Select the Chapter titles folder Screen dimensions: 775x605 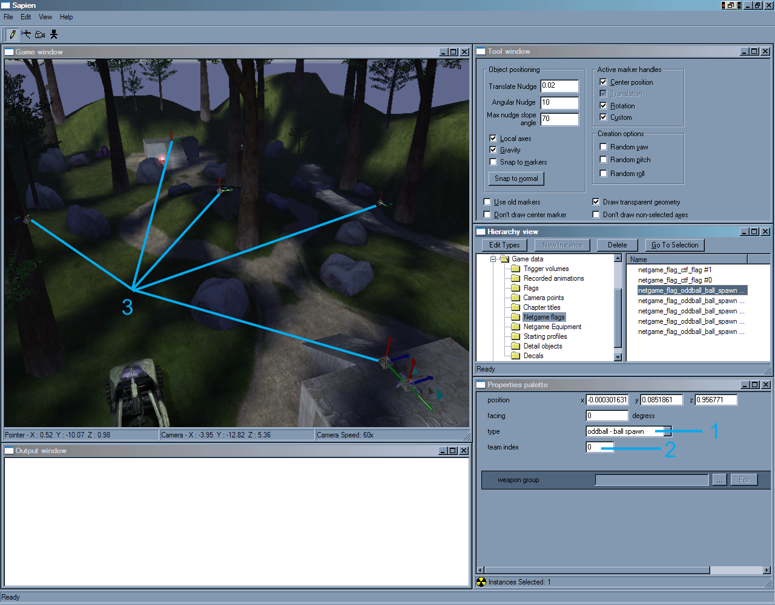542,307
